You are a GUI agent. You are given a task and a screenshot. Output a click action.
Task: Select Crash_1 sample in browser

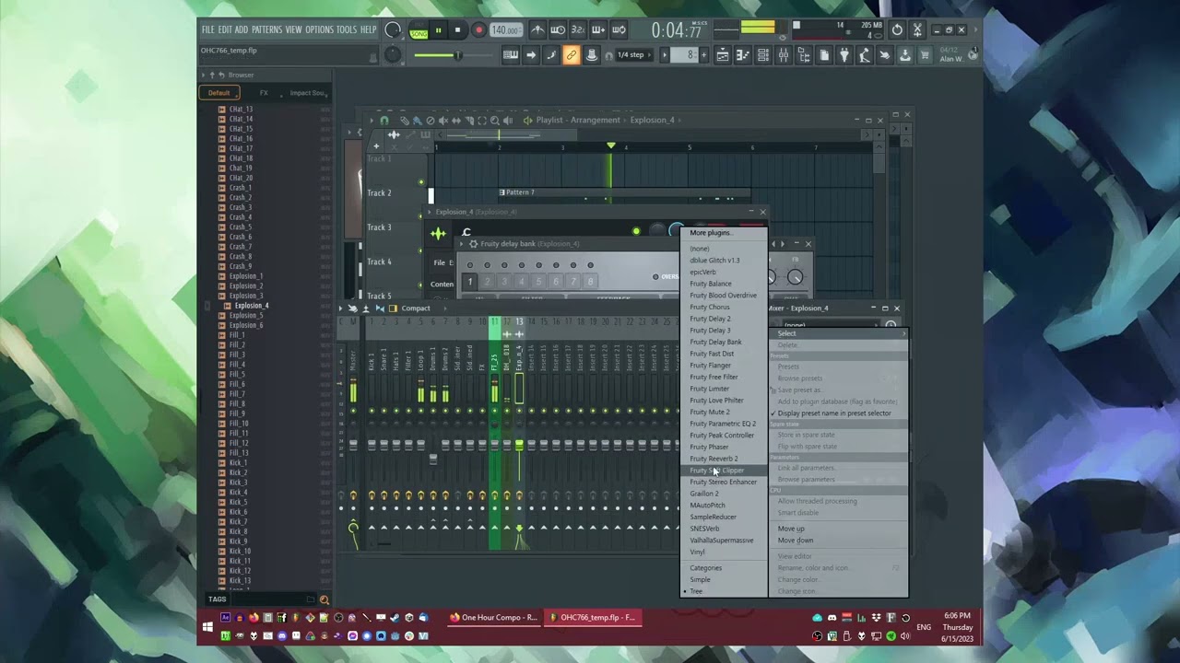240,188
